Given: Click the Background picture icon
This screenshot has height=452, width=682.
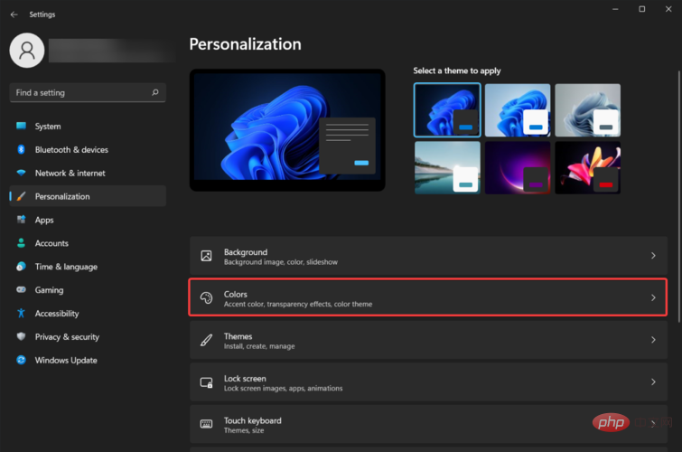Looking at the screenshot, I should click(206, 256).
